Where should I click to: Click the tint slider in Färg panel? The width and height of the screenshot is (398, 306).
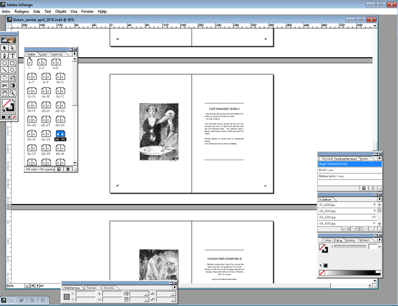coord(350,246)
